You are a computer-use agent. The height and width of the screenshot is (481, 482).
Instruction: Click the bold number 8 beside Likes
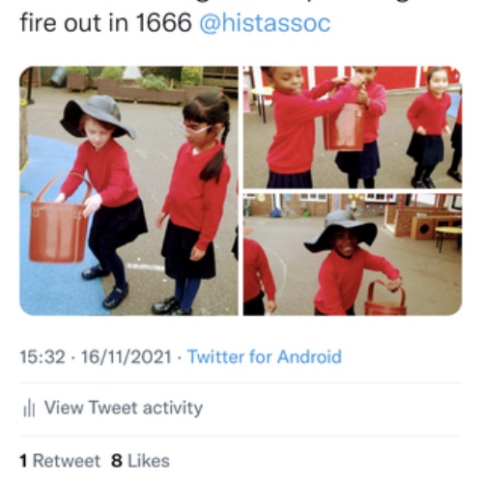(x=117, y=461)
